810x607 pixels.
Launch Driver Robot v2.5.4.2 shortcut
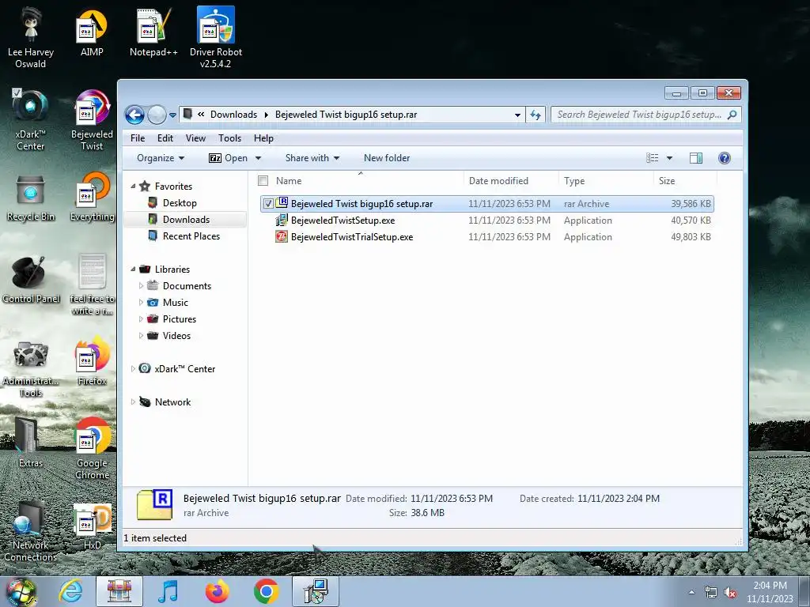click(215, 37)
